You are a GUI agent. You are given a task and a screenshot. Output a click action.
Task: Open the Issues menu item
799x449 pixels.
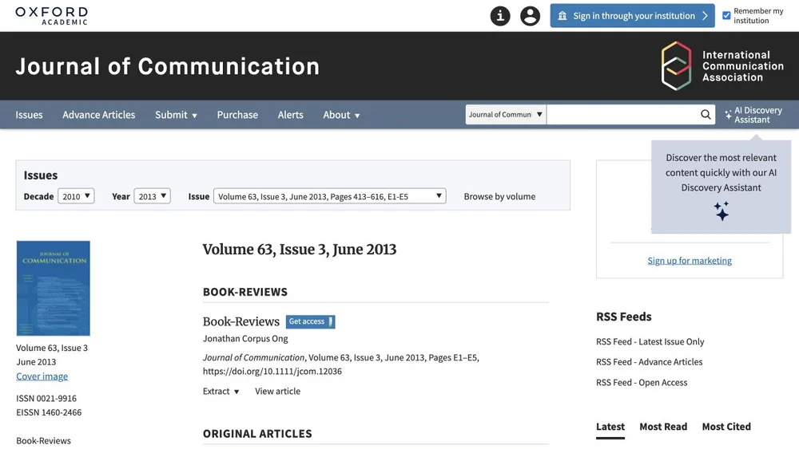(x=29, y=115)
